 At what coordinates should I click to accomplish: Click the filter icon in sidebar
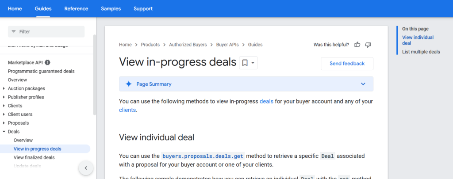coord(14,32)
